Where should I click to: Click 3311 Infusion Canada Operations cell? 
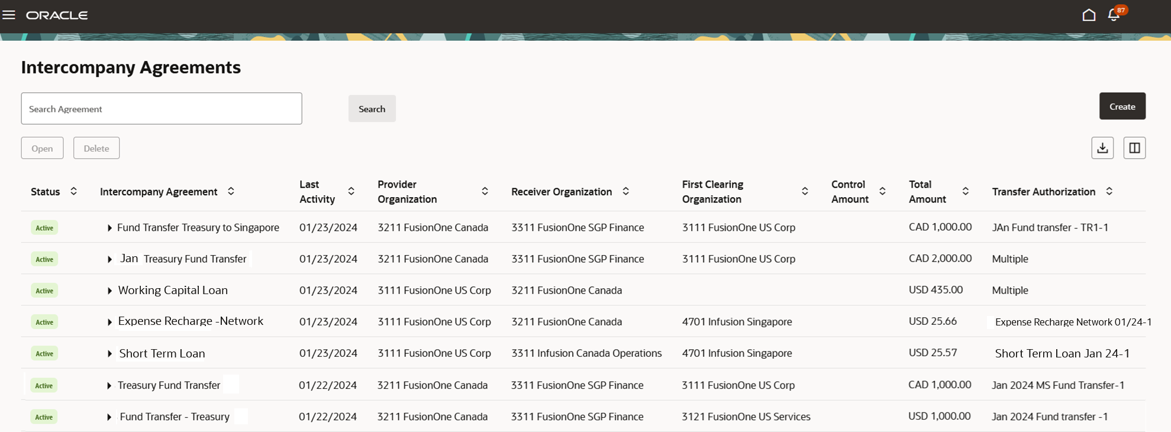(x=586, y=353)
